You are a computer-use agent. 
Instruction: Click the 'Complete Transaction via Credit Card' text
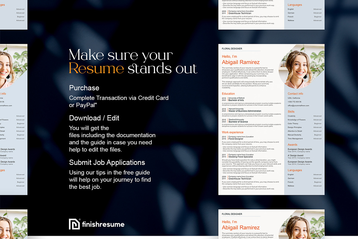point(119,98)
